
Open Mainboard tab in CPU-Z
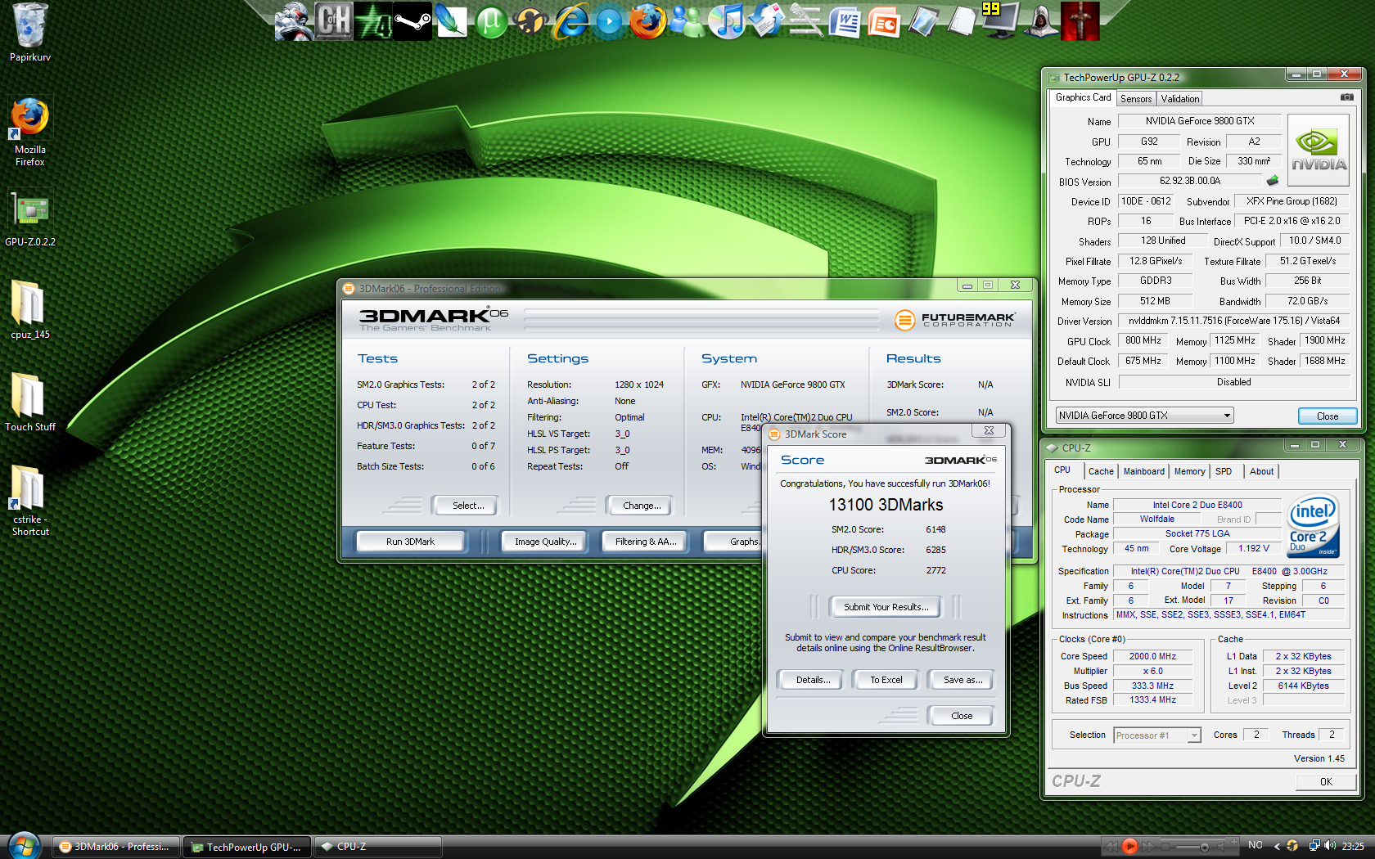tap(1143, 472)
